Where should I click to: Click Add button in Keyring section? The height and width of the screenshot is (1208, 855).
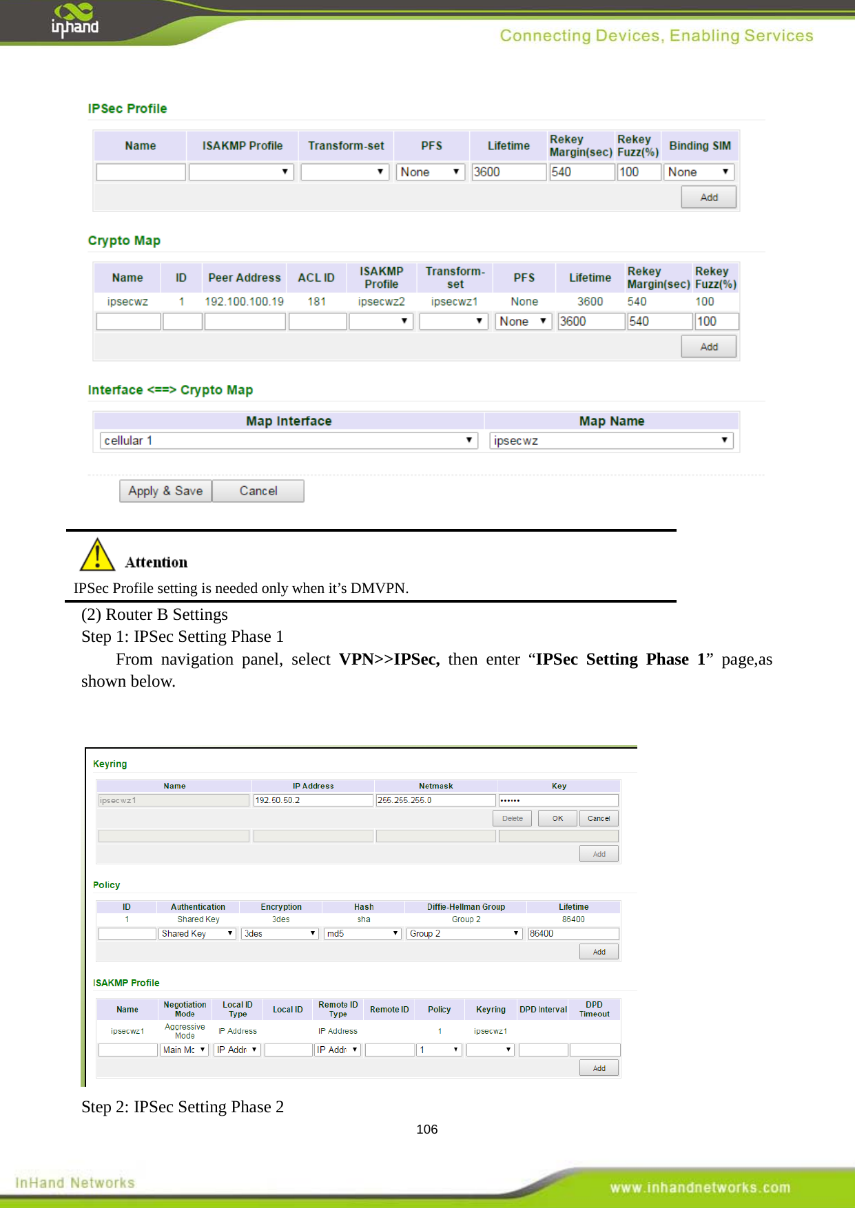click(x=599, y=854)
